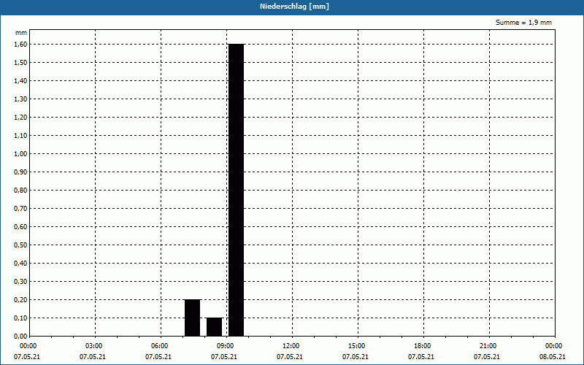
Task: Click the 07.05.21 date under 12:00
Action: pos(290,357)
